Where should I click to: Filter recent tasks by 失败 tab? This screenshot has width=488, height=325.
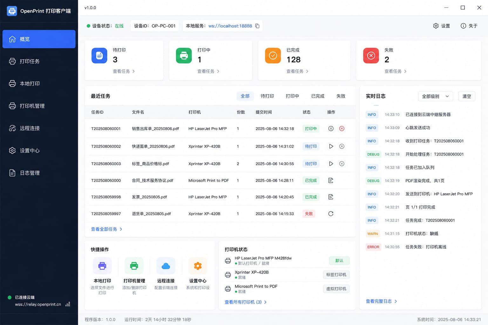click(x=341, y=96)
